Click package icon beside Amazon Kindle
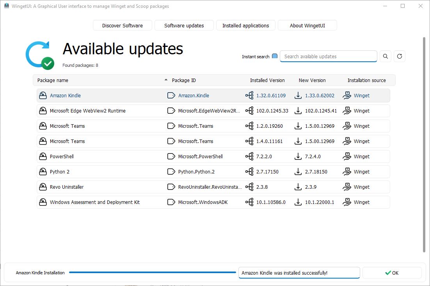430x286 pixels. (x=43, y=95)
